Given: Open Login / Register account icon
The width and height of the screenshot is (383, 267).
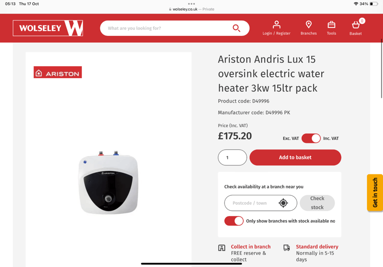Looking at the screenshot, I should pos(276,24).
